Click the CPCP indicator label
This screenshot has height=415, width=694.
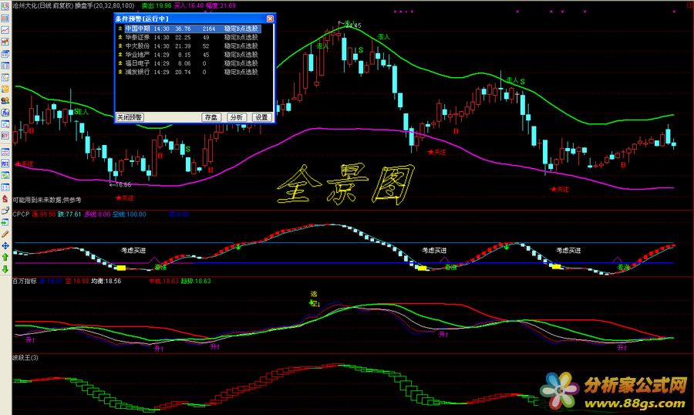click(21, 214)
